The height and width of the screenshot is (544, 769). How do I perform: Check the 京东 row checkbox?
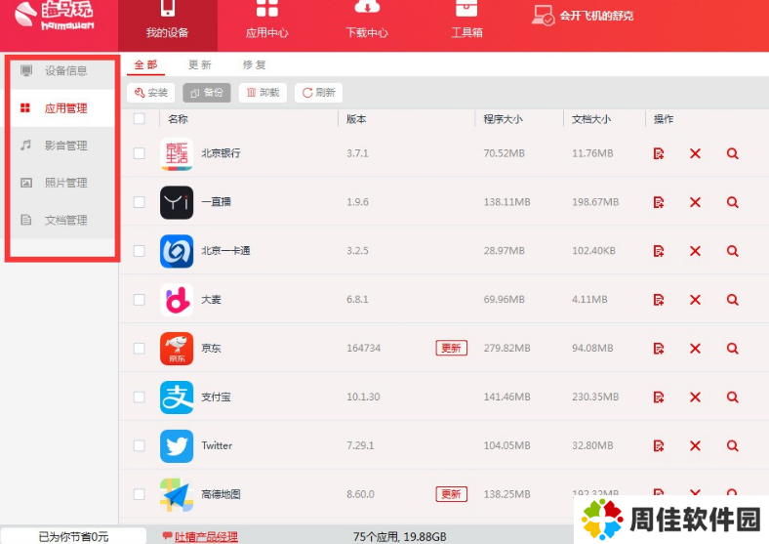140,348
